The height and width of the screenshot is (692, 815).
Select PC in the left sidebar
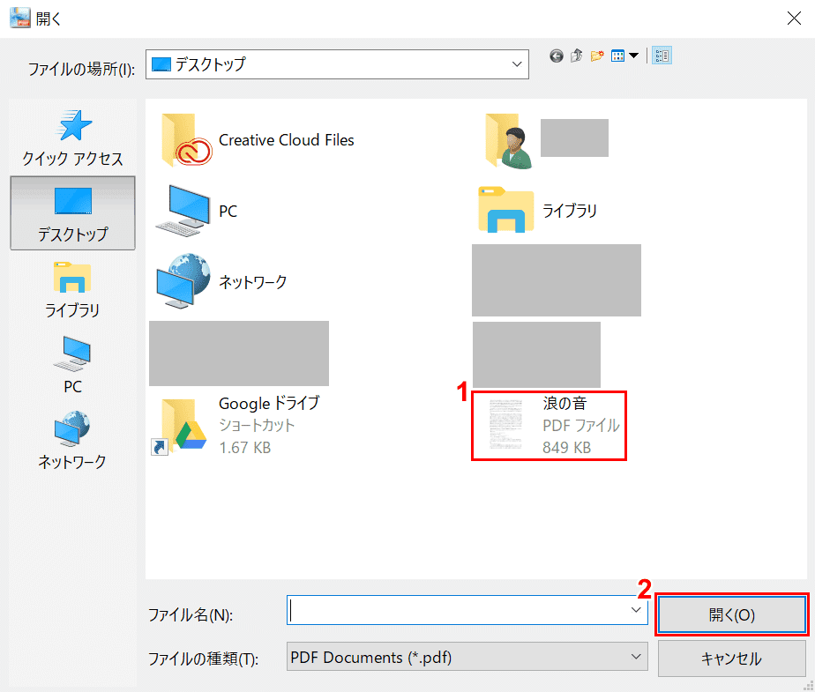(72, 364)
